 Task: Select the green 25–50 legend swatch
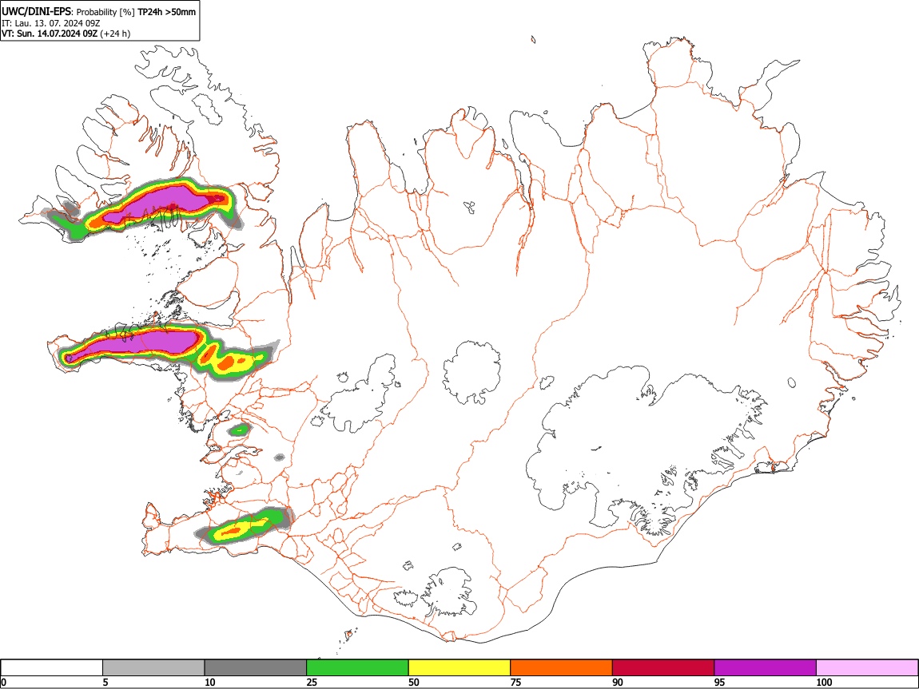[357, 668]
